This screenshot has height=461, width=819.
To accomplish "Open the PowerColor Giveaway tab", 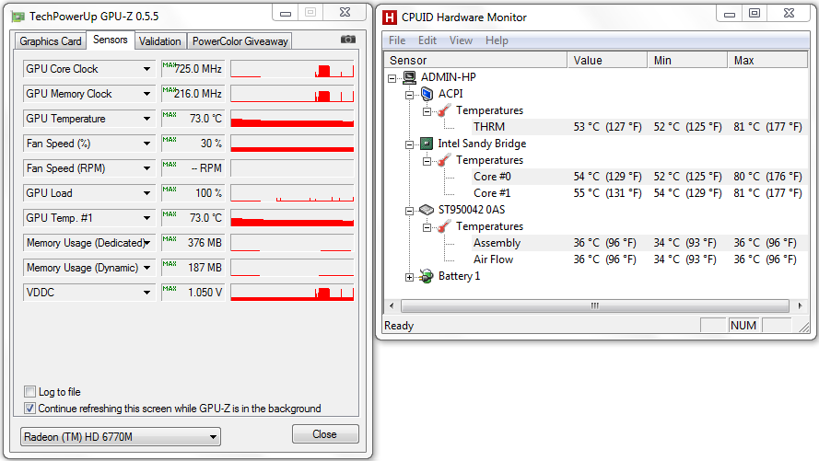I will click(240, 41).
